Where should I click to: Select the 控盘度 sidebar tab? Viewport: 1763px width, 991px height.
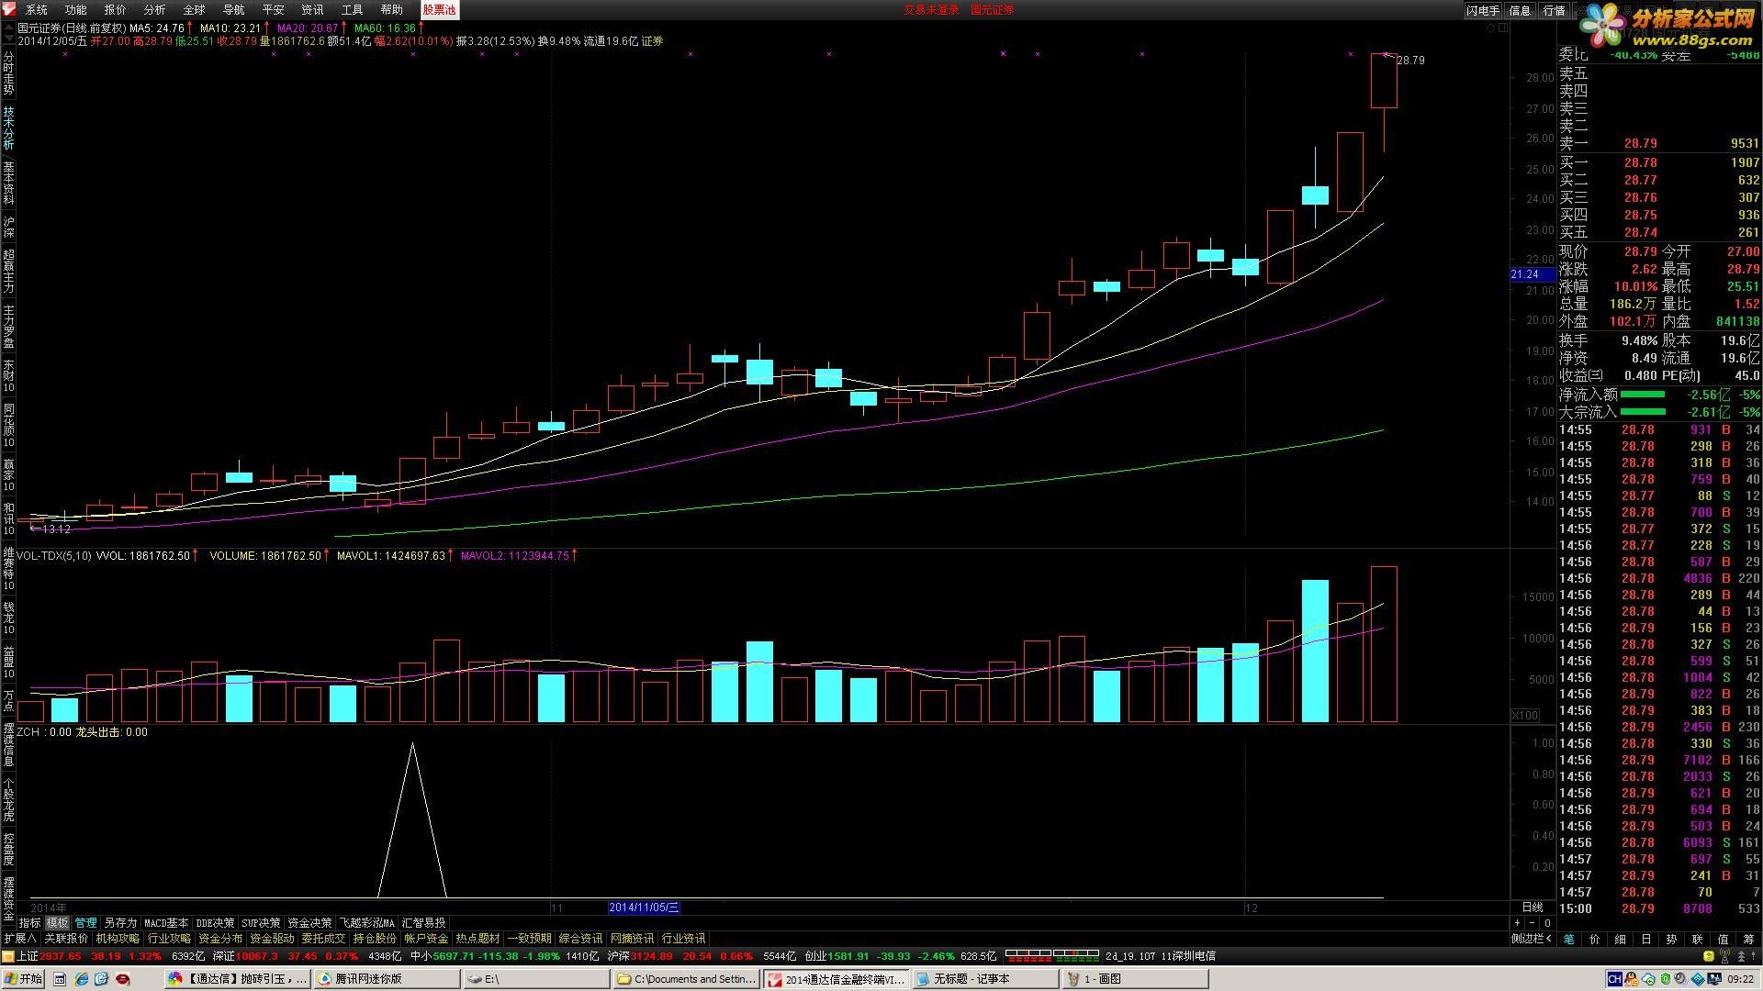[8, 849]
